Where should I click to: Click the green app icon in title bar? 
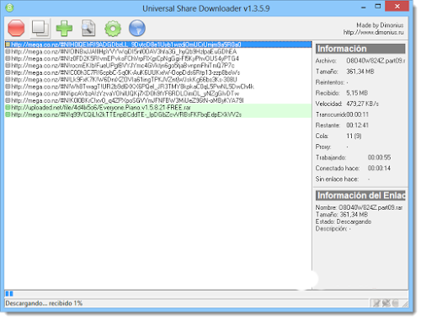(x=9, y=8)
